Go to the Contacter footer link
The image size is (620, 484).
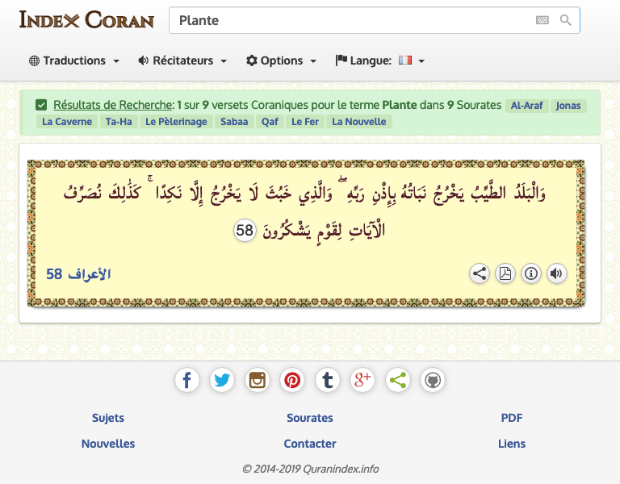pos(310,444)
